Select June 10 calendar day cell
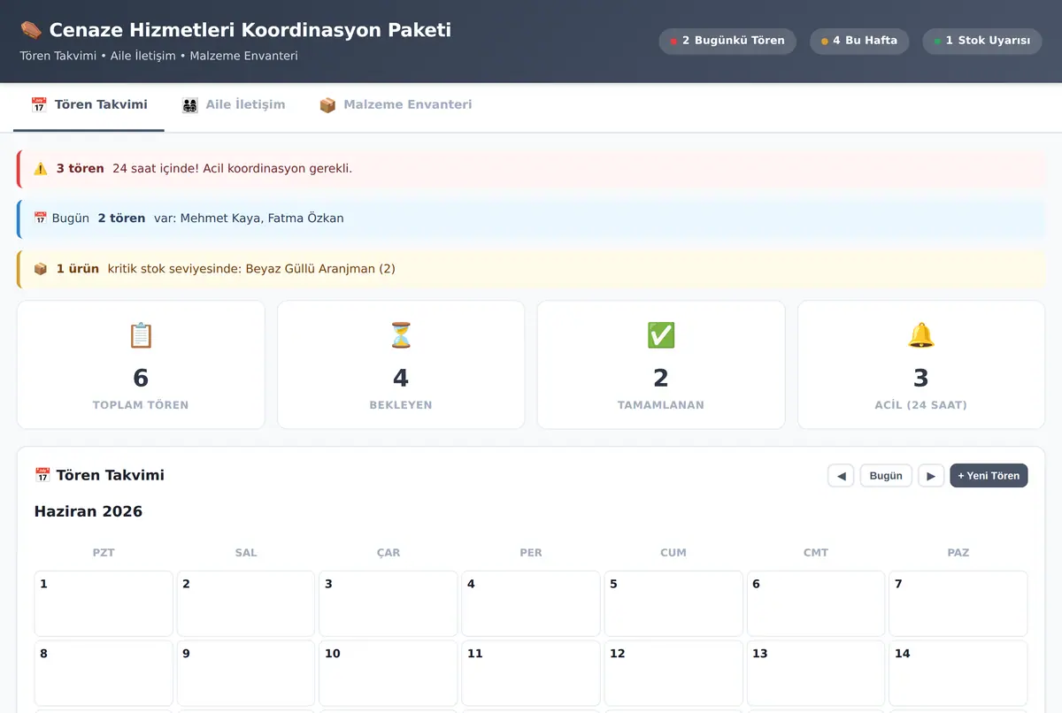The width and height of the screenshot is (1062, 713). pyautogui.click(x=389, y=673)
